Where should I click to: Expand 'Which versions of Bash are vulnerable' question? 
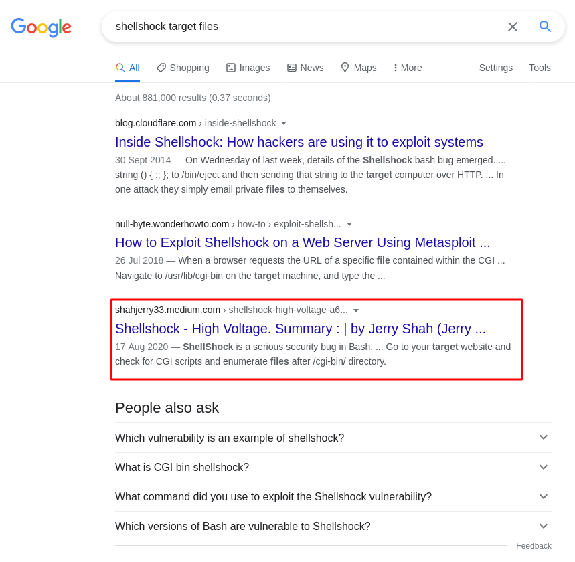click(333, 527)
